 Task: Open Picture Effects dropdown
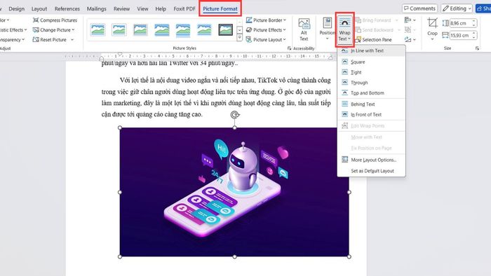(266, 30)
